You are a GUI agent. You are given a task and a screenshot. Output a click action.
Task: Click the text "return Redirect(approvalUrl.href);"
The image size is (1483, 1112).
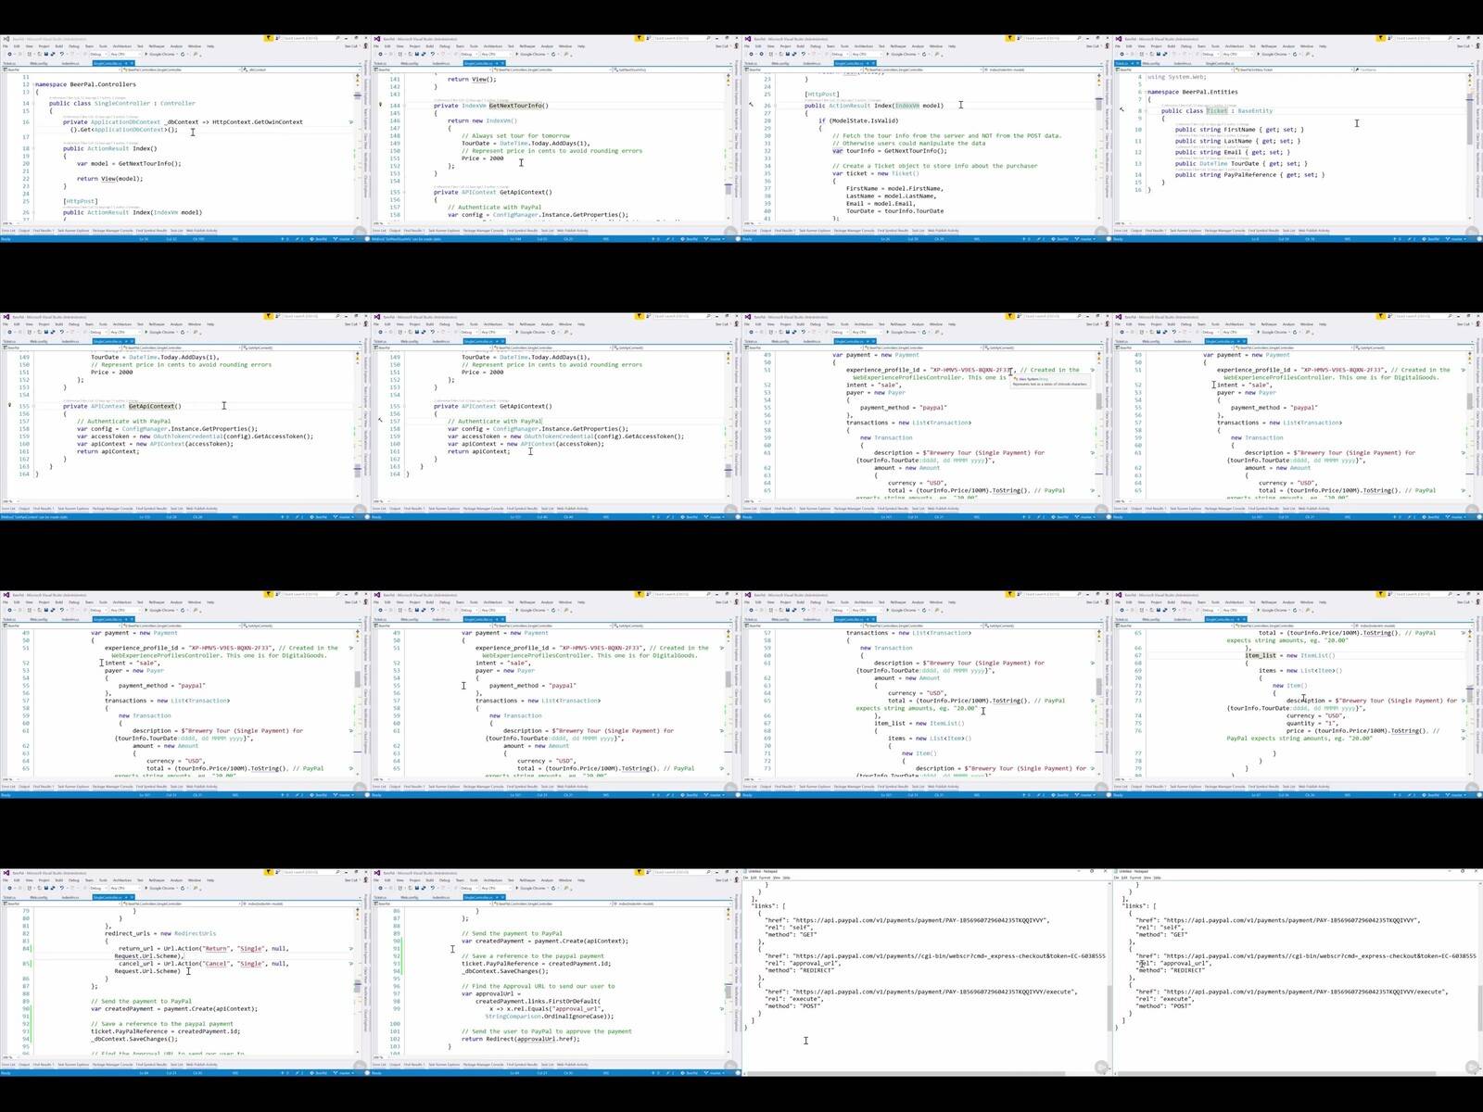point(520,1039)
